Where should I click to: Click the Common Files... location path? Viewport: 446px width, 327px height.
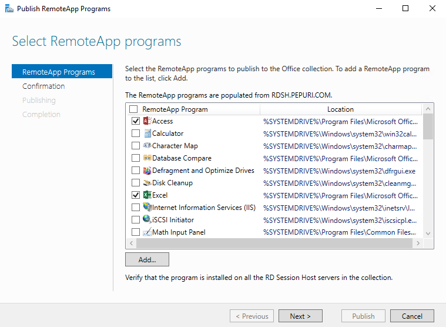tap(339, 232)
